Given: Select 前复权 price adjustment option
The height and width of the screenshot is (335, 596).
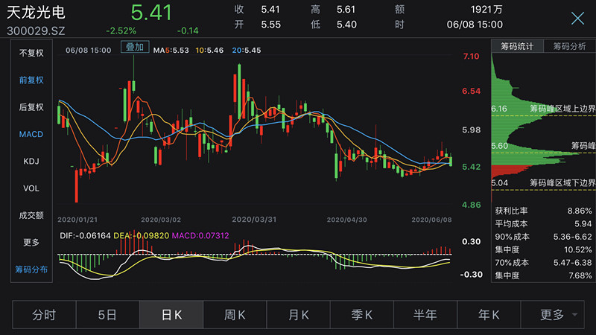Looking at the screenshot, I should (31, 80).
